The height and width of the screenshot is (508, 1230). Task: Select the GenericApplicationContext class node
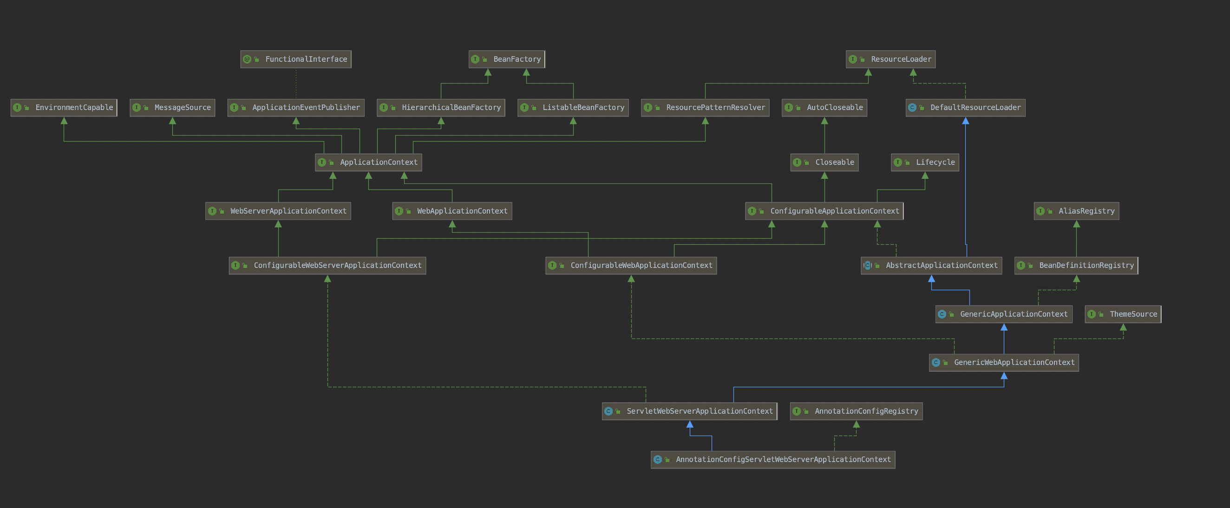1013,314
